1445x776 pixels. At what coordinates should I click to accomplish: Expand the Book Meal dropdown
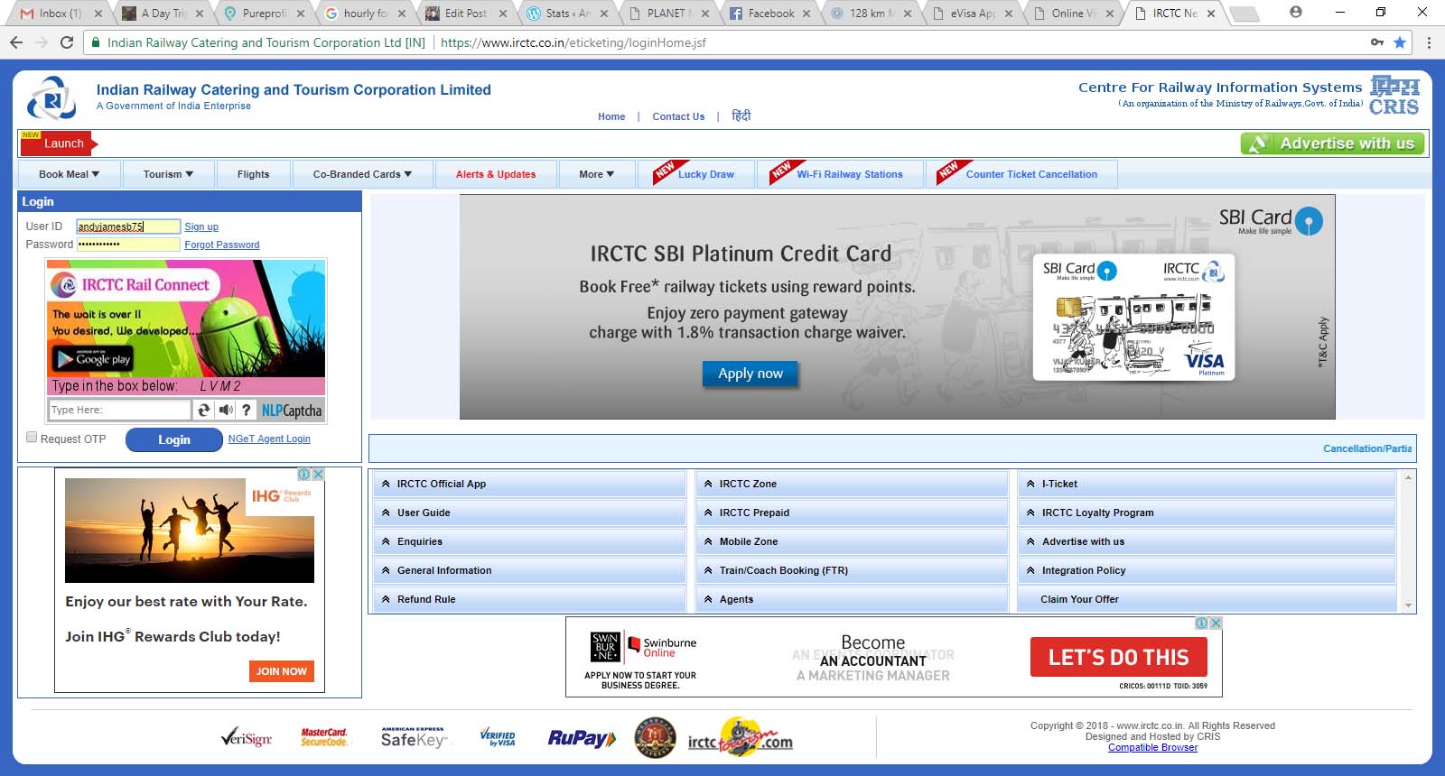[69, 174]
